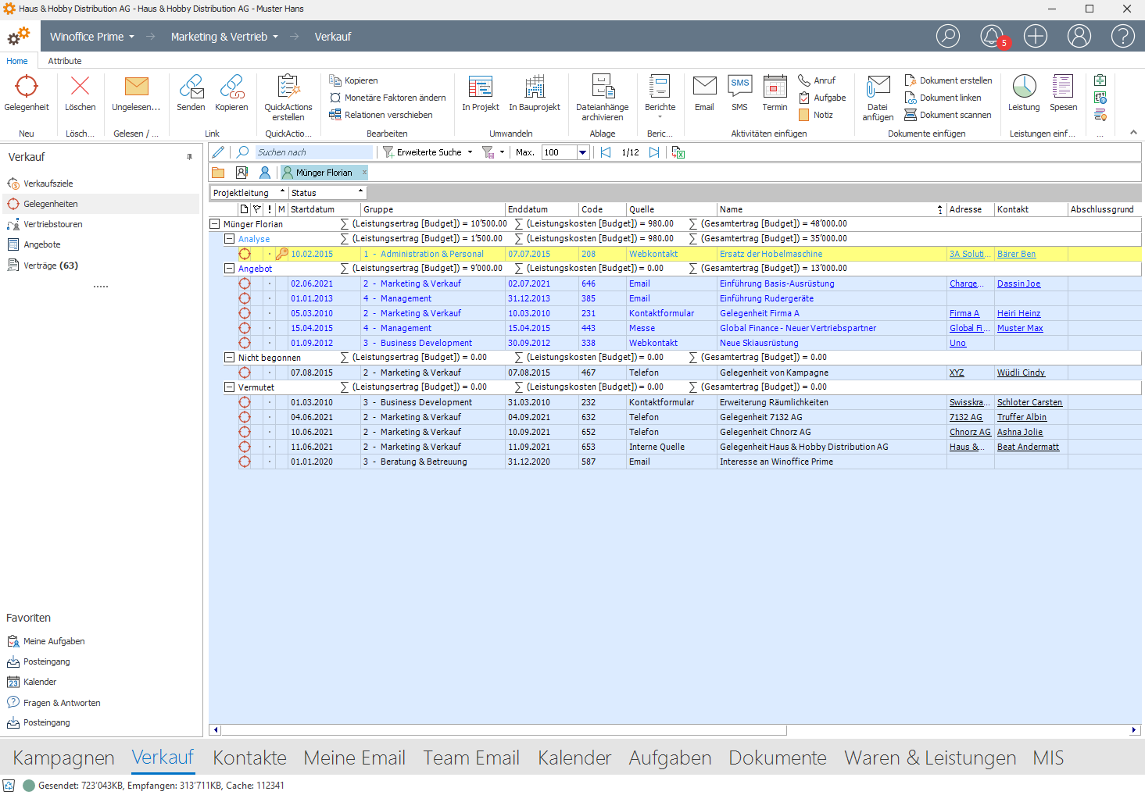Toggle the Status grouping sort
The width and height of the screenshot is (1145, 795).
click(327, 193)
